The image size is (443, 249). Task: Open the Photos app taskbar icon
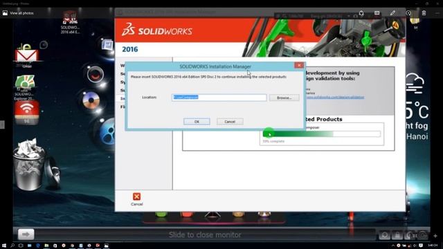106,246
